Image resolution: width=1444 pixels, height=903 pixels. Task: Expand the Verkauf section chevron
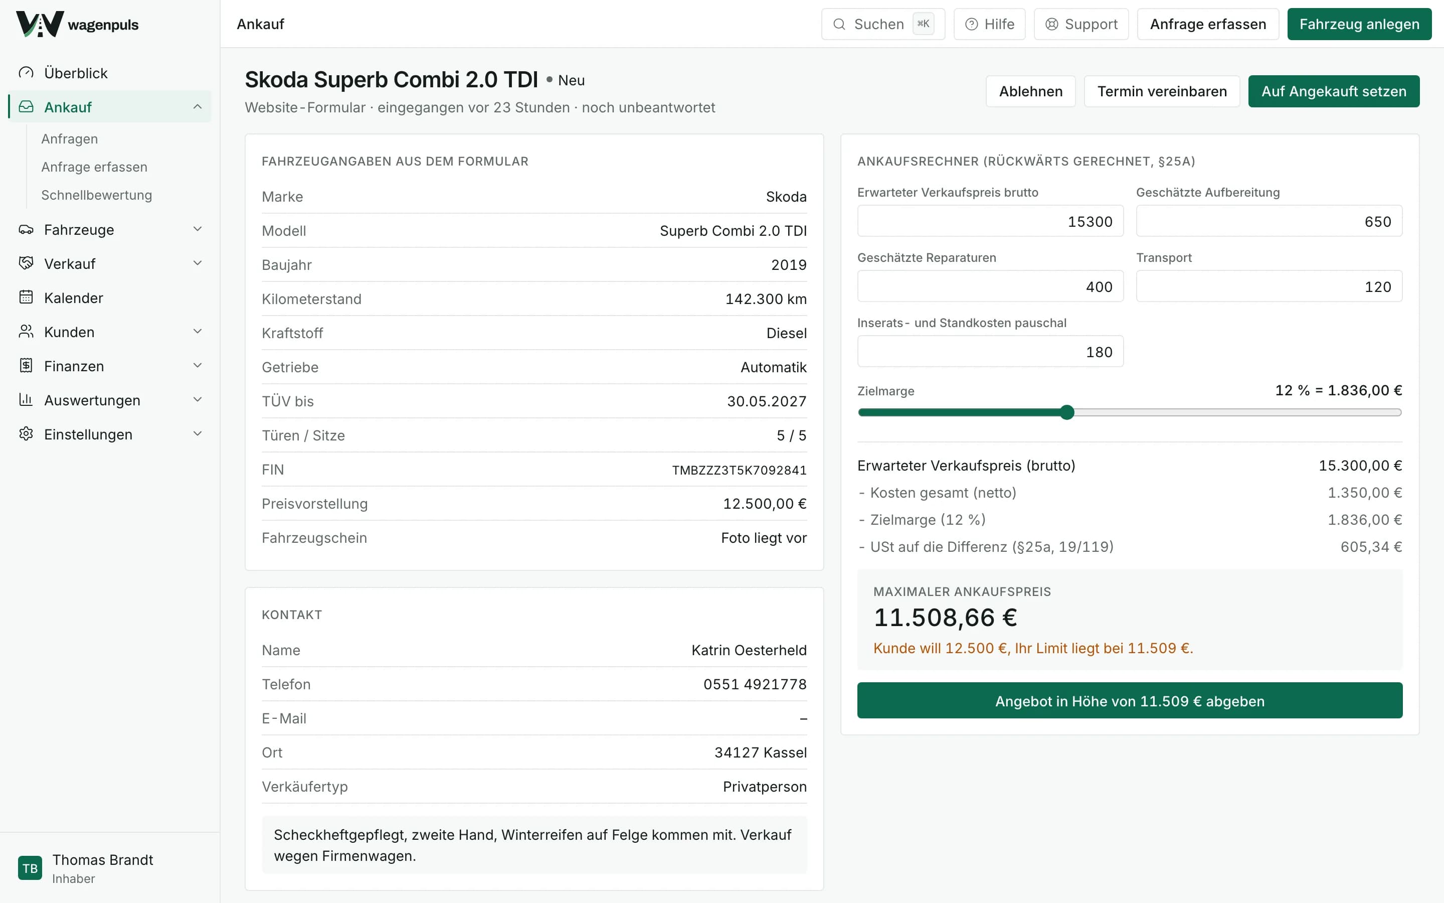198,263
